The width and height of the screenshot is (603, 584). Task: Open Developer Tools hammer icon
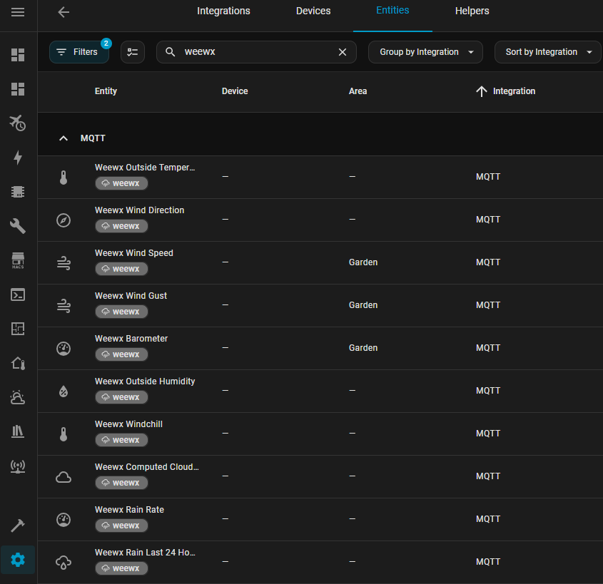[x=18, y=526]
